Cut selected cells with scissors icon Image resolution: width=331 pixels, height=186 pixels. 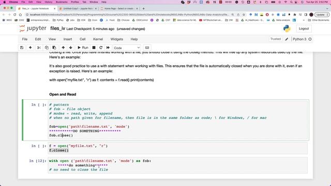pos(39,48)
